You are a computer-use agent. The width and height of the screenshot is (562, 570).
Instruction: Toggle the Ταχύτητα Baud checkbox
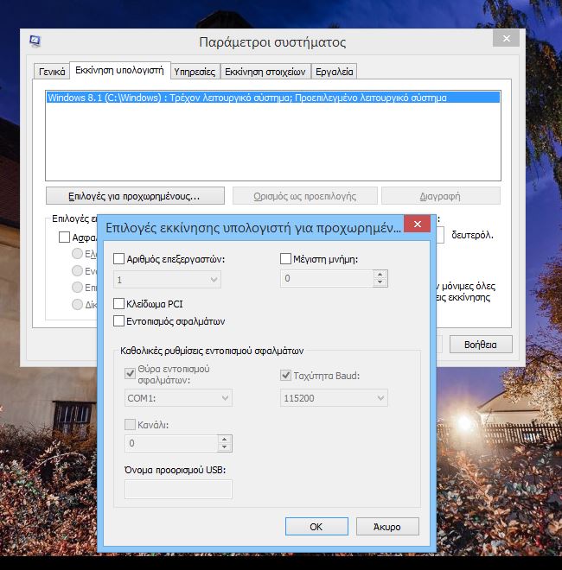click(285, 375)
